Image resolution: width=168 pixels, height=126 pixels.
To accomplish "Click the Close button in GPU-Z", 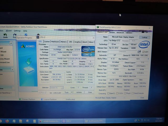I will click(x=142, y=98).
